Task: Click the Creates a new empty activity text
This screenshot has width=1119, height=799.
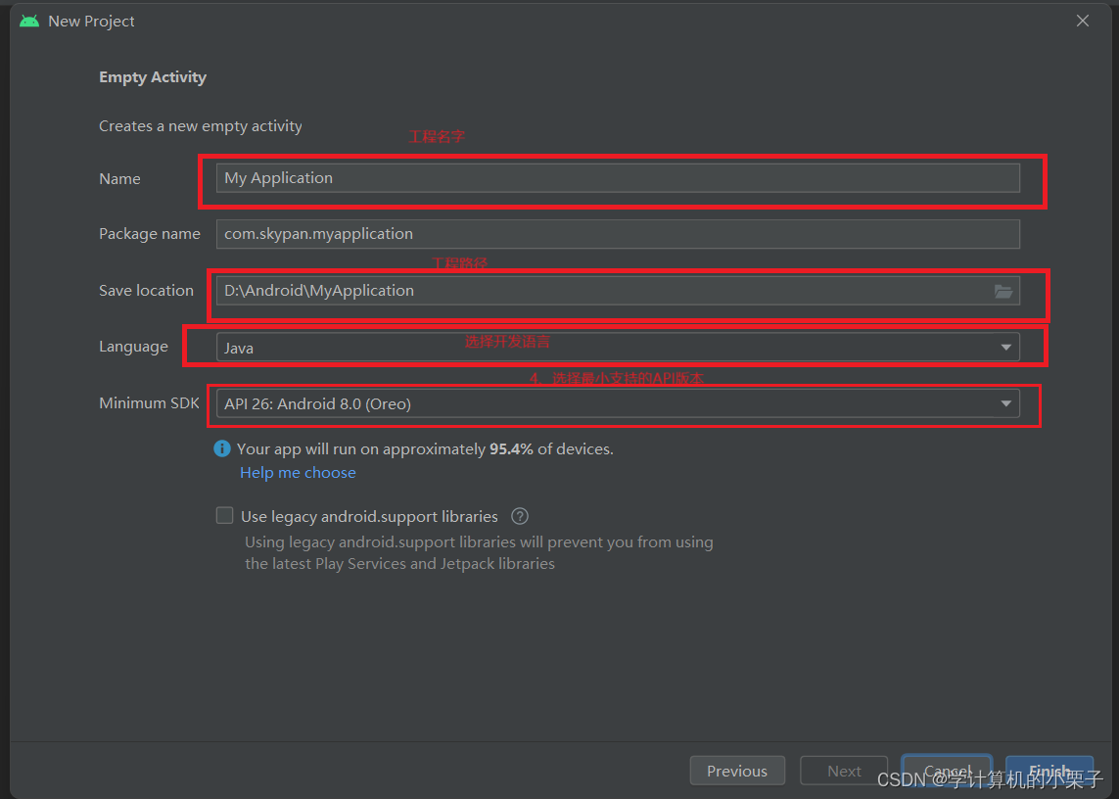Action: click(201, 126)
